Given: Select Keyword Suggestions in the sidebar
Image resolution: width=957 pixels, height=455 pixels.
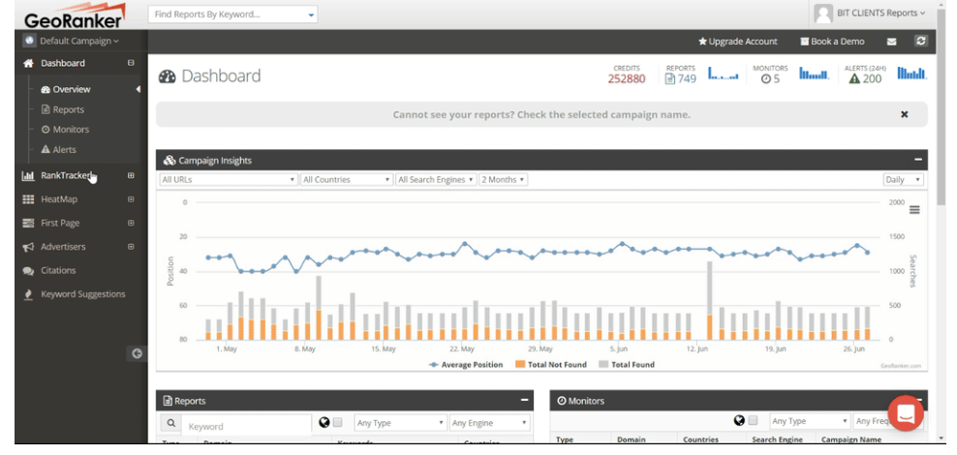Looking at the screenshot, I should [82, 294].
